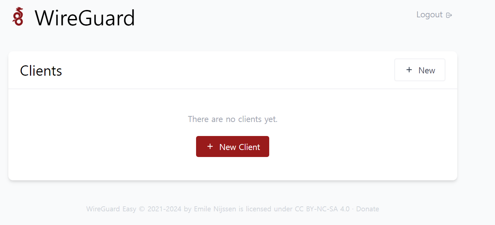Viewport: 495px width, 225px height.
Task: Open the CC BY-NC-SA 4.0 license link
Action: point(322,209)
